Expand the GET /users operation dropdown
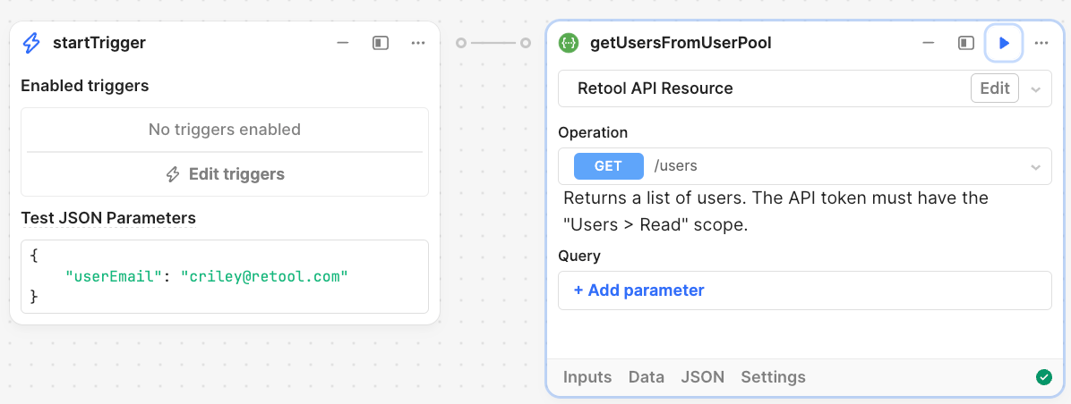This screenshot has width=1071, height=404. 1035,167
